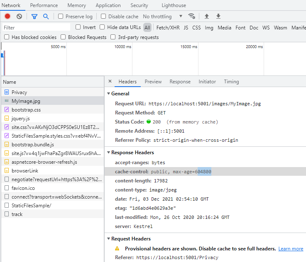Open the No throttling dropdown

163,16
